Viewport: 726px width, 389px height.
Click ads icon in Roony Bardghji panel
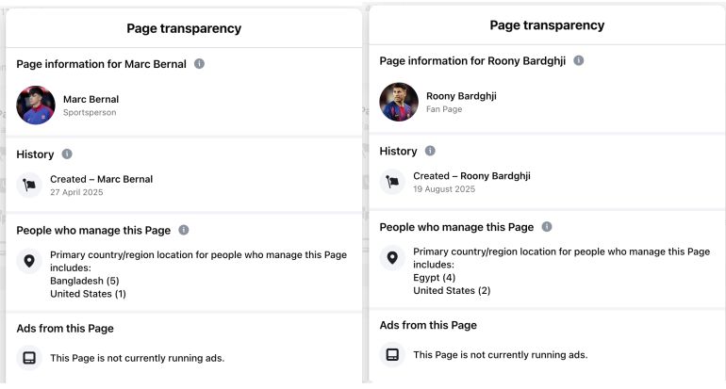click(392, 354)
